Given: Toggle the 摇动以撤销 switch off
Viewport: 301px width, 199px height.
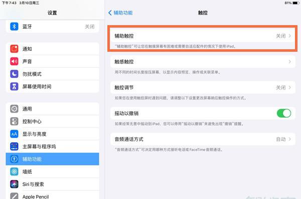Looking at the screenshot, I should click(284, 113).
